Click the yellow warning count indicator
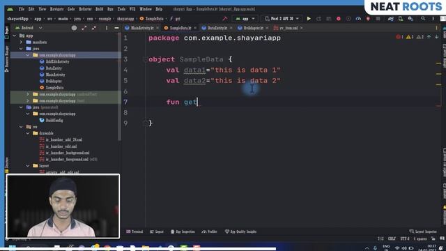Screen dimensions: 446x251 click(x=410, y=37)
